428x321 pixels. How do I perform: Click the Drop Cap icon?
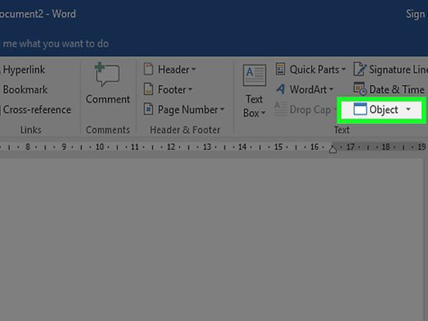click(280, 109)
